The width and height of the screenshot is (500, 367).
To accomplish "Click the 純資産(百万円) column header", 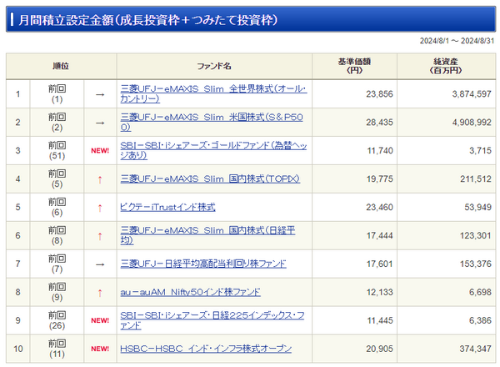I will pos(446,66).
